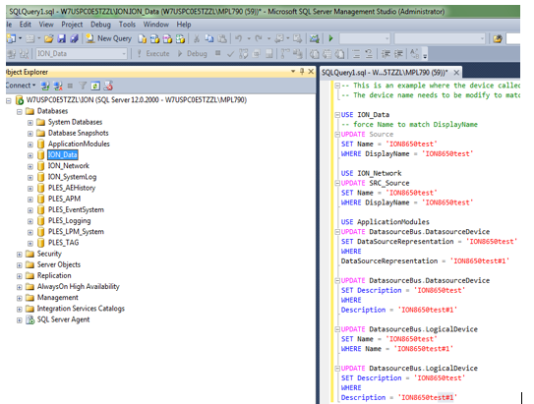
Task: Expand the Security folder
Action: click(20, 255)
